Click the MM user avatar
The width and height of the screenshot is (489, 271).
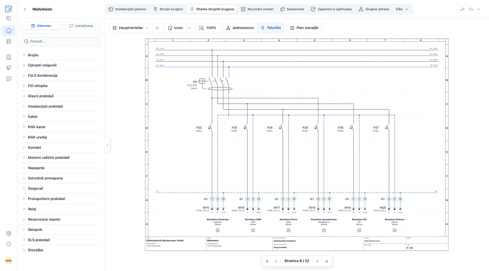click(x=9, y=261)
